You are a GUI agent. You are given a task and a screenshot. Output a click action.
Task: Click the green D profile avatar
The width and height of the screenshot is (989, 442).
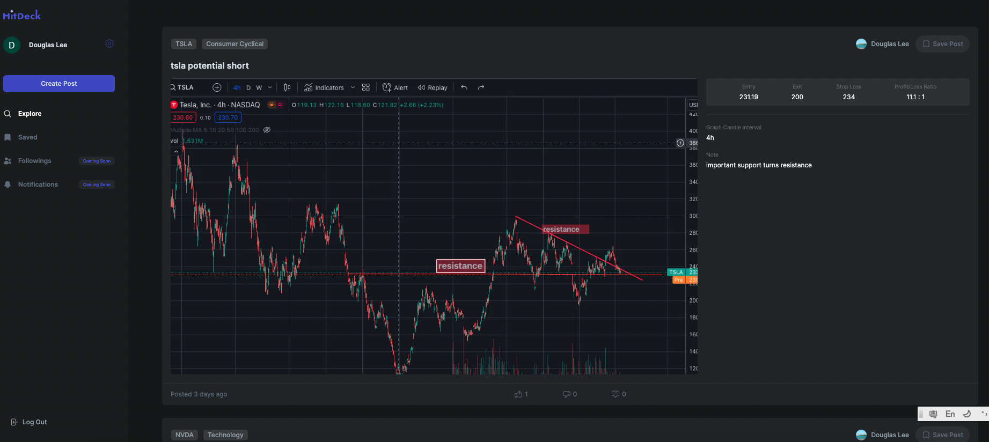[x=12, y=45]
